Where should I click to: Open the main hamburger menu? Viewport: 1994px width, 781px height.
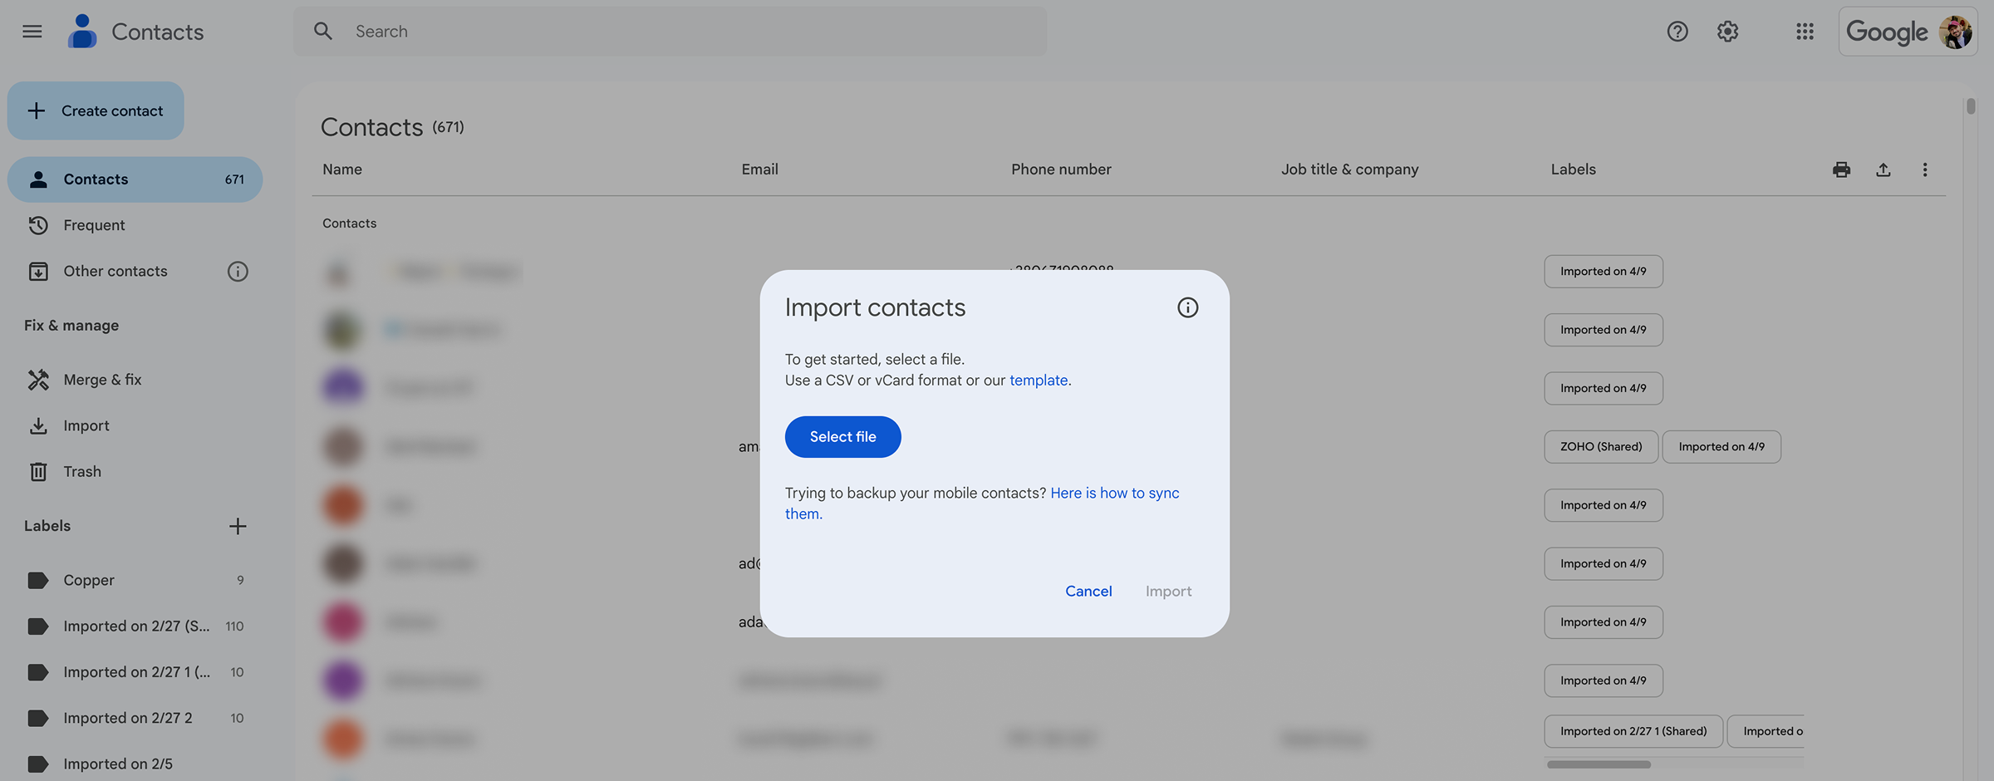point(32,32)
